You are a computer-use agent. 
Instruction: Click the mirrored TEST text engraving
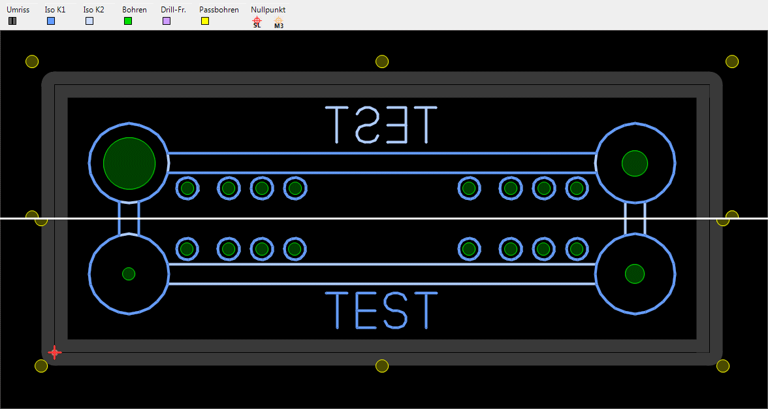coord(381,125)
